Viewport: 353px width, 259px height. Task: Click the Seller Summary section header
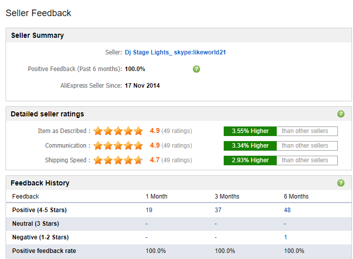point(38,36)
